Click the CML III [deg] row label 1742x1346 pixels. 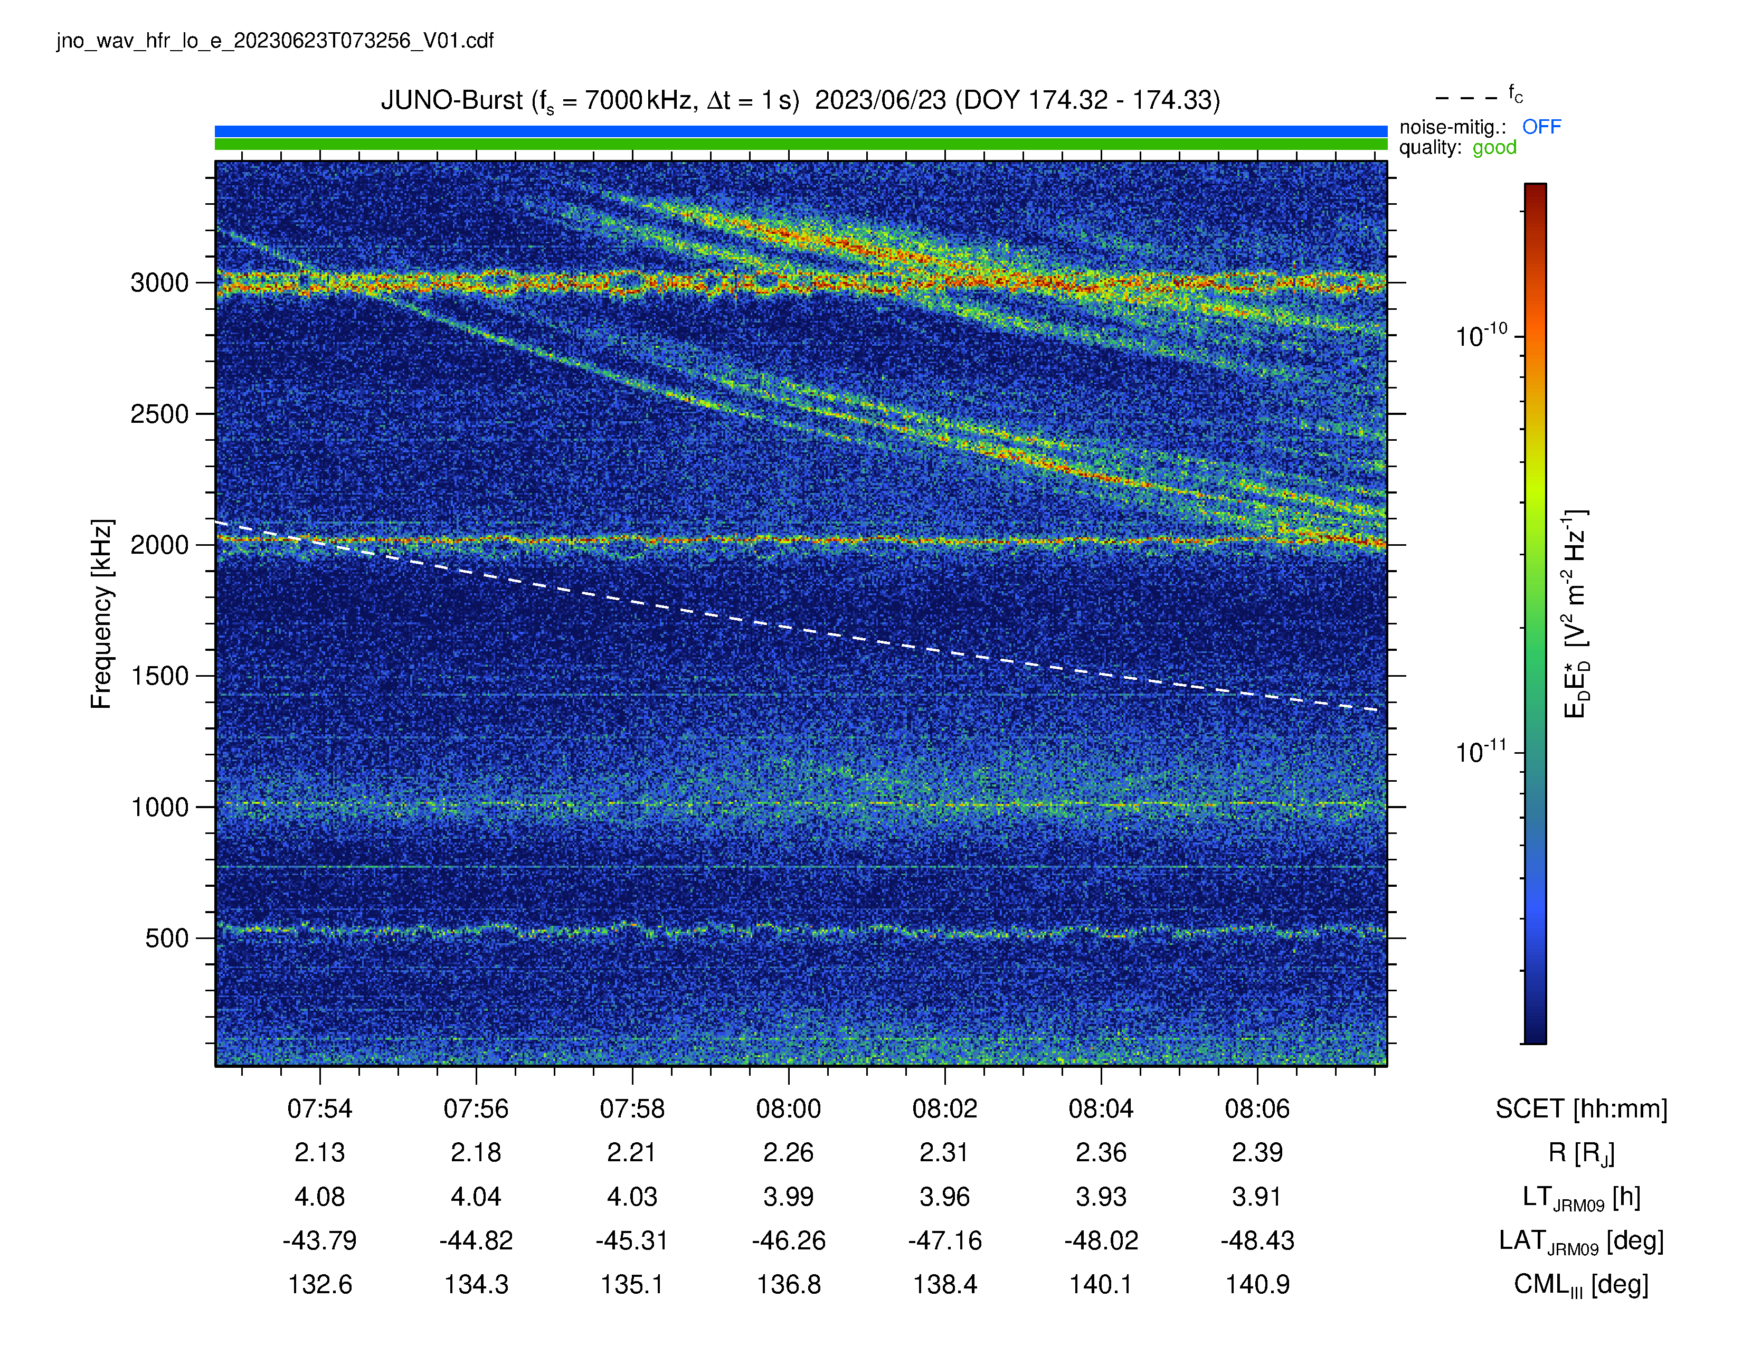pos(1581,1285)
